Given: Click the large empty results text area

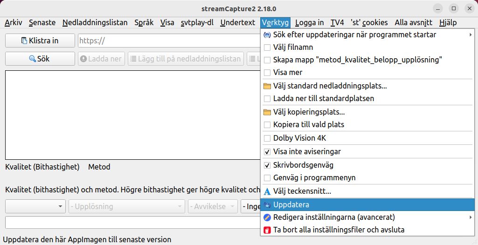Looking at the screenshot, I should (x=133, y=115).
